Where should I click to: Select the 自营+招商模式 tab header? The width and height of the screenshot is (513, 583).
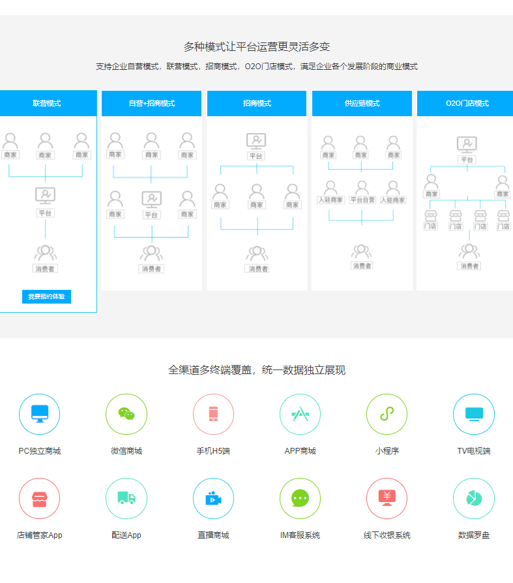151,103
